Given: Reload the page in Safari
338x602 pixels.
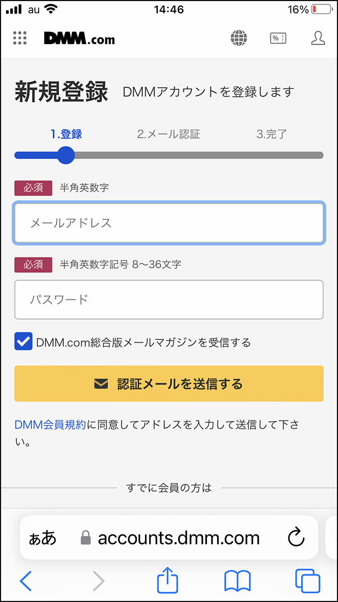Looking at the screenshot, I should [297, 538].
